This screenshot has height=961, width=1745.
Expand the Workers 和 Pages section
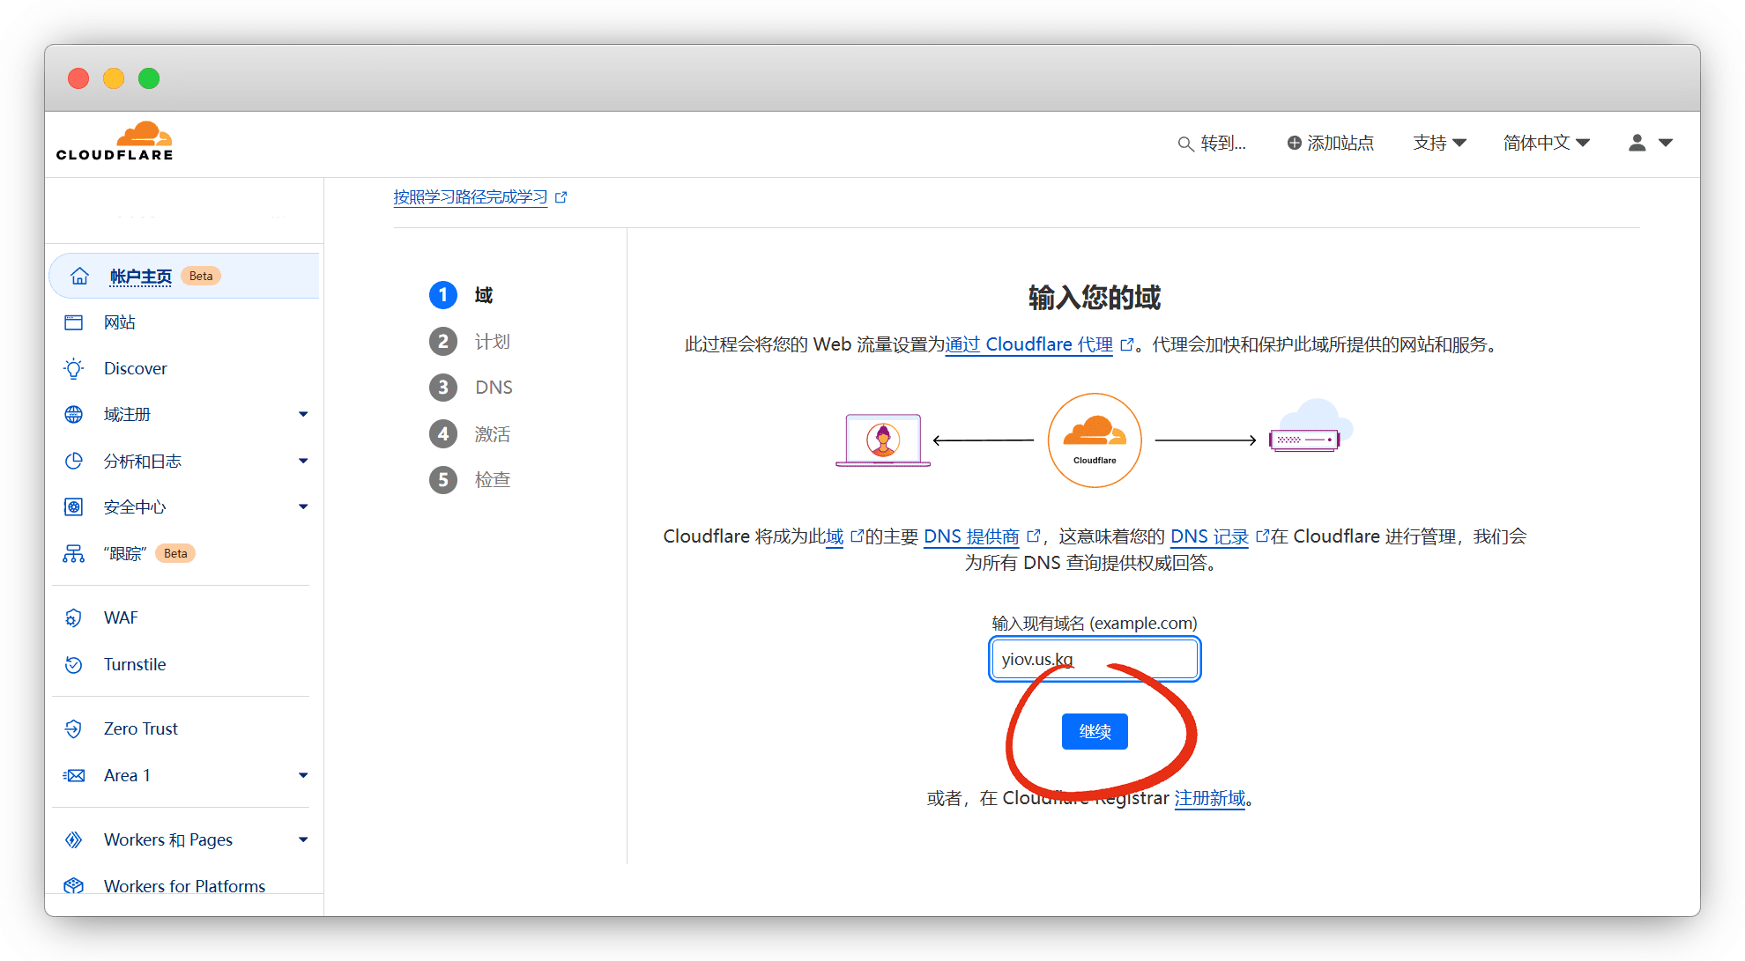[x=302, y=839]
